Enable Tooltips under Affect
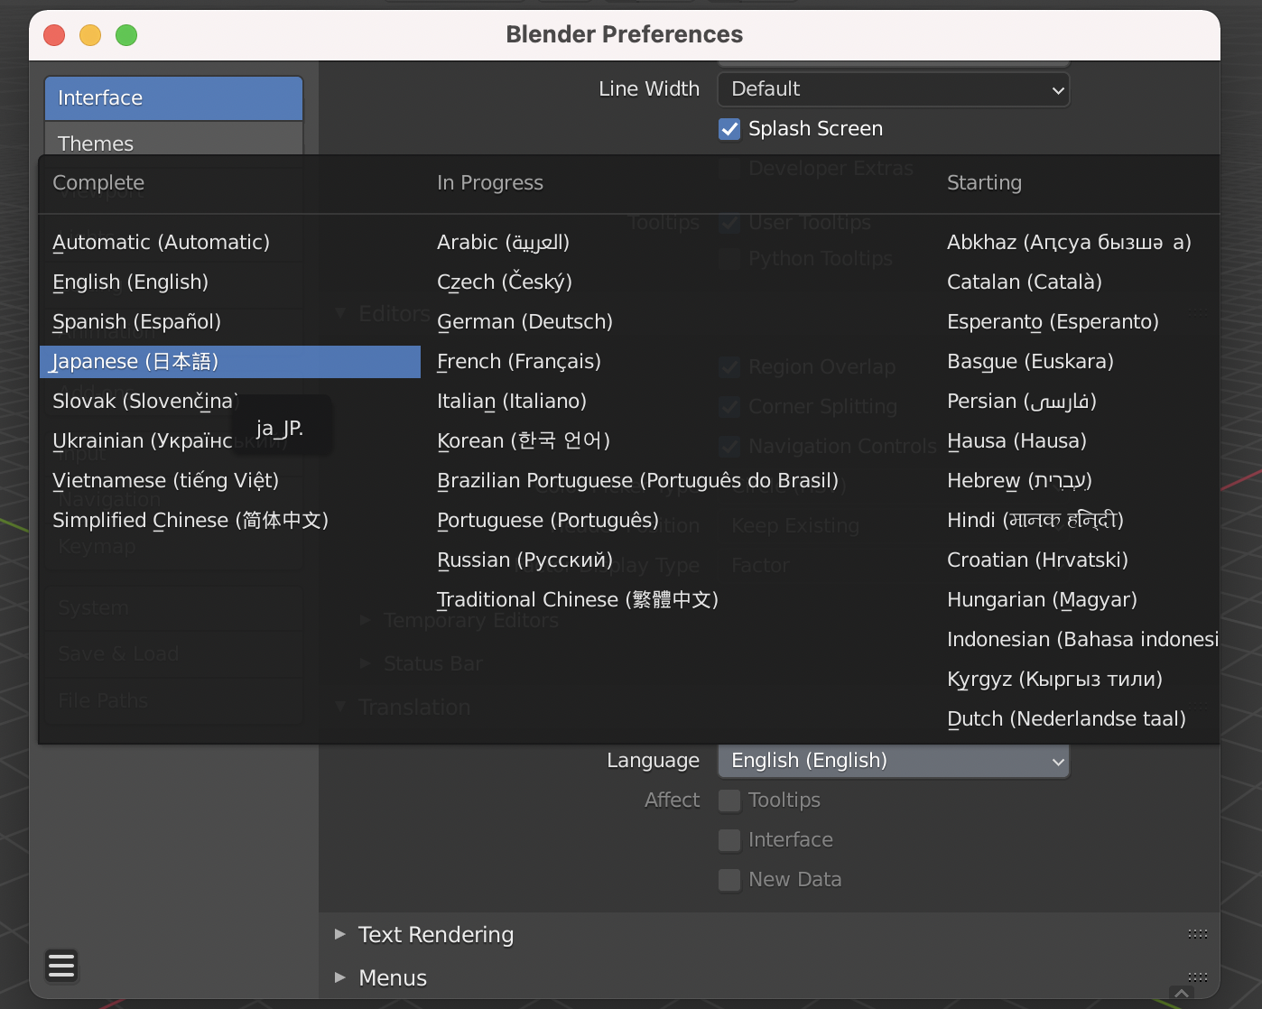This screenshot has height=1009, width=1262. pos(729,801)
